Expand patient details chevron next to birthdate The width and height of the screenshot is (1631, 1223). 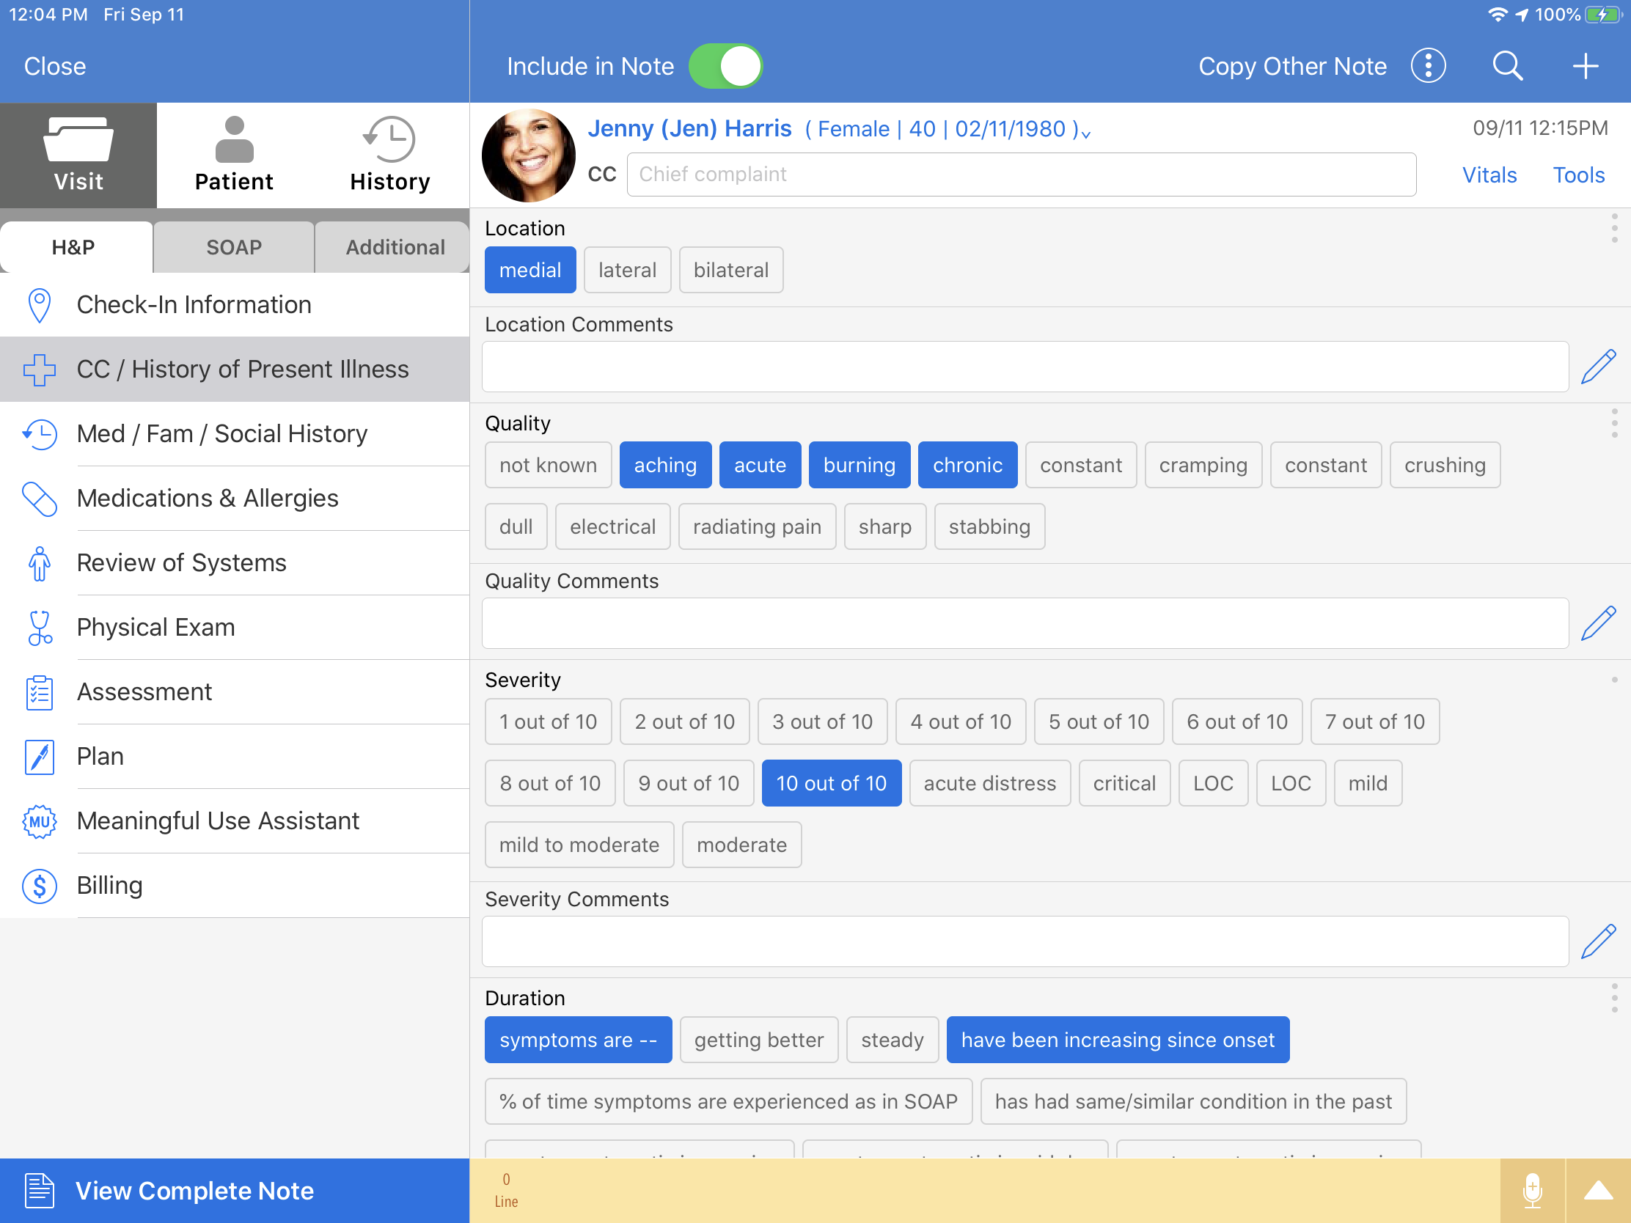[1086, 134]
